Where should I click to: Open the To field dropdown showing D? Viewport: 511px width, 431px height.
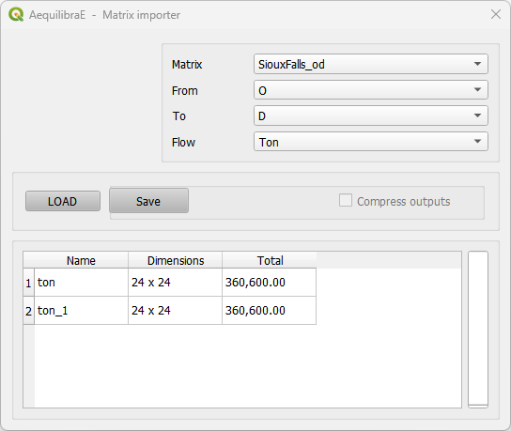370,115
